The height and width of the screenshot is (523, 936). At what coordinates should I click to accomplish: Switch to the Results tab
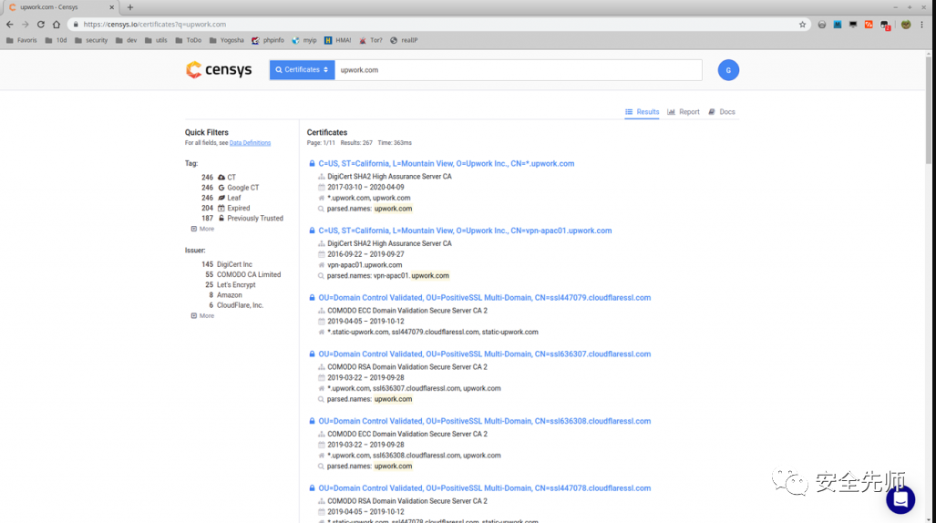pos(642,112)
